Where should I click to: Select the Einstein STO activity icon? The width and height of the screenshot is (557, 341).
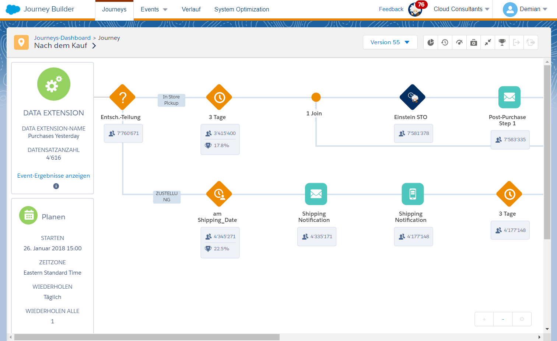(412, 97)
